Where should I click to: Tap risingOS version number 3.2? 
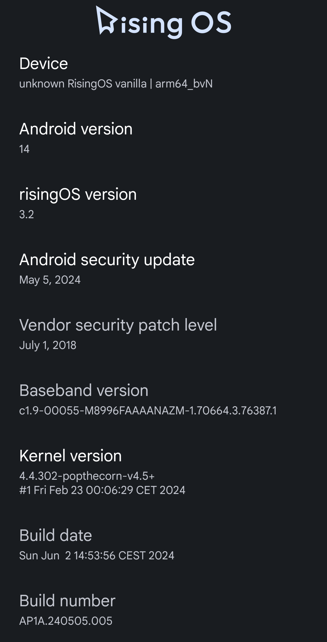(27, 214)
